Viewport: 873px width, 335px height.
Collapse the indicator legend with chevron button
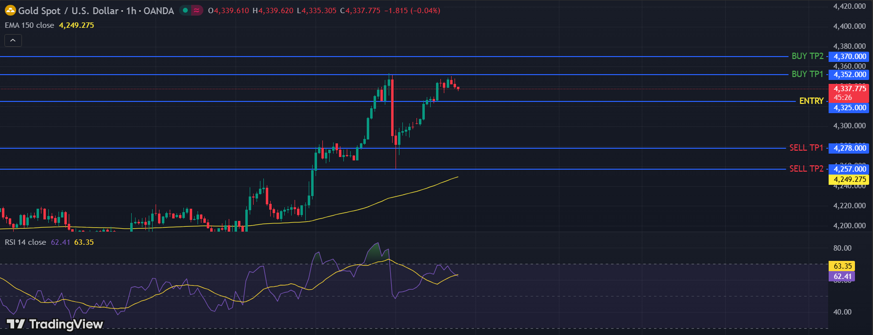pyautogui.click(x=13, y=40)
